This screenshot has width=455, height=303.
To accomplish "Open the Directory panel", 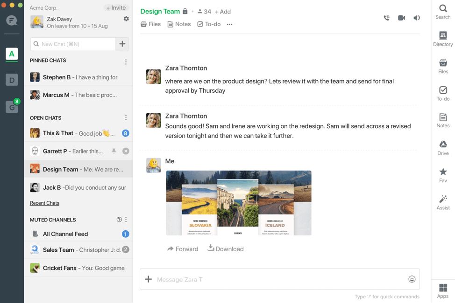I will (x=442, y=38).
